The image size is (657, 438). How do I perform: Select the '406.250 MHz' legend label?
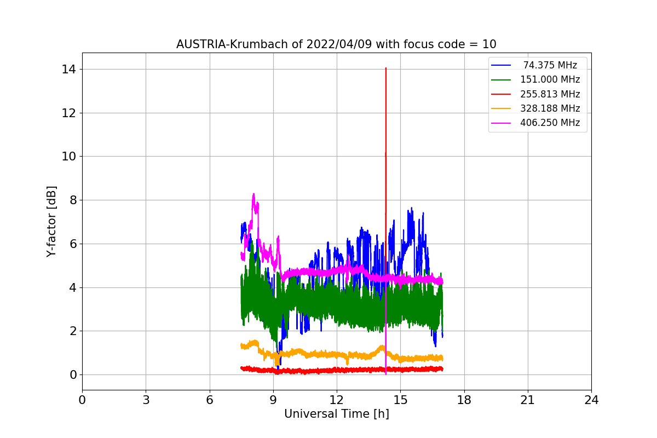pos(550,123)
